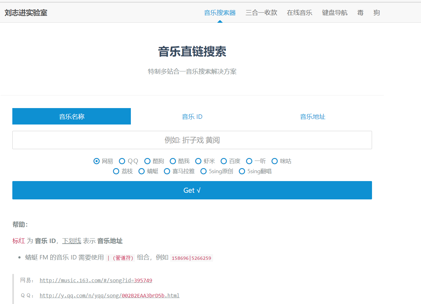This screenshot has height=304, width=421.
Task: Select 咪咕 as source
Action: (x=275, y=161)
